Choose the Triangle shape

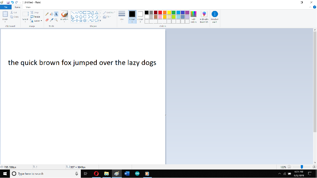[x=97, y=13]
